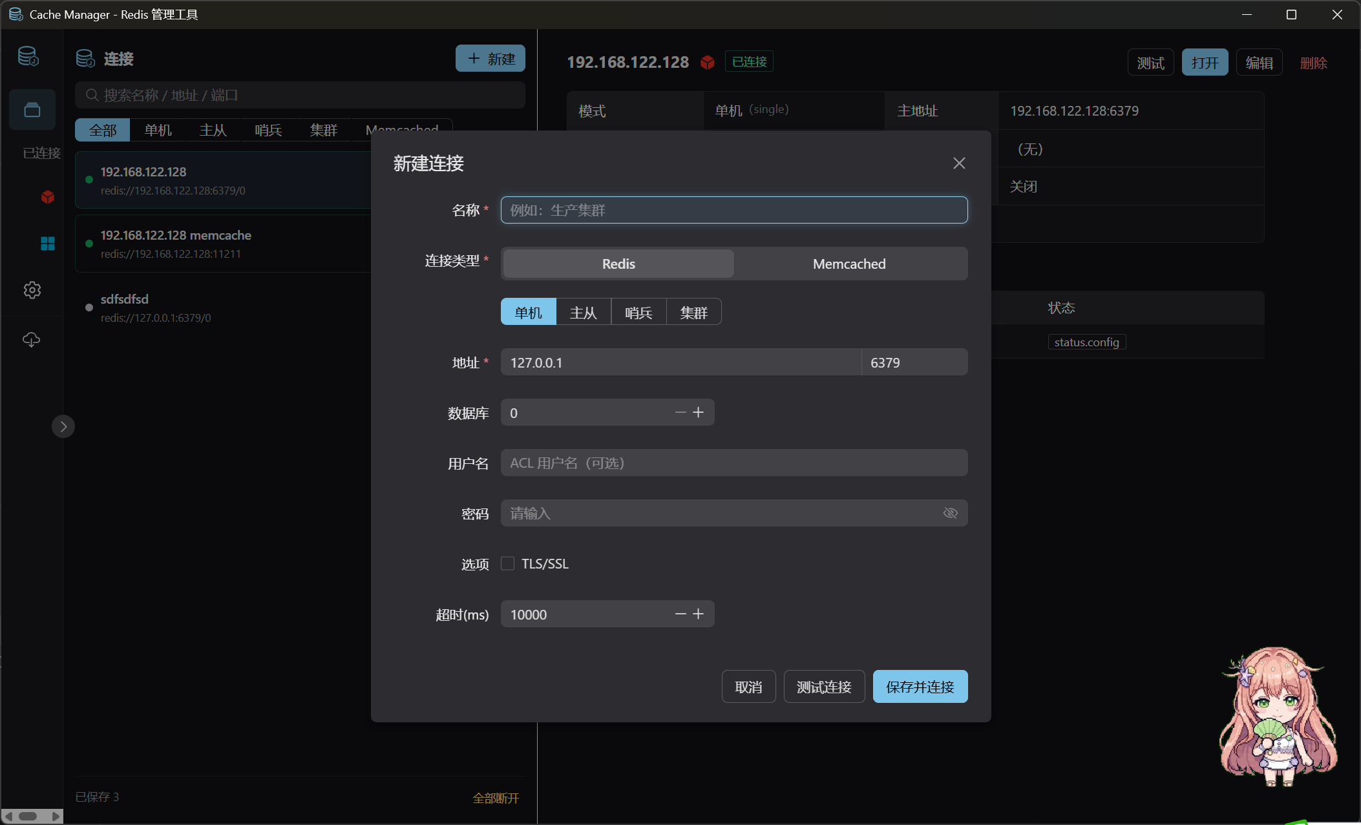Click the 测试 button in detail header

coord(1150,63)
